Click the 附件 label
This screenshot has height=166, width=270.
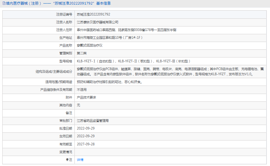(69, 98)
